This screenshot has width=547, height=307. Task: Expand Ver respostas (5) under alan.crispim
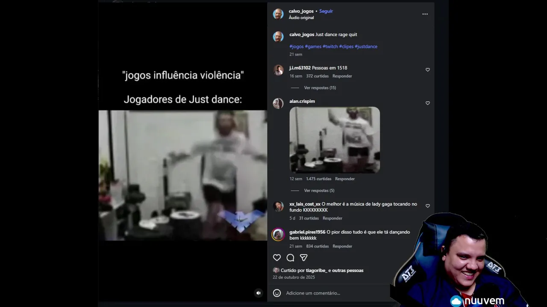(319, 191)
